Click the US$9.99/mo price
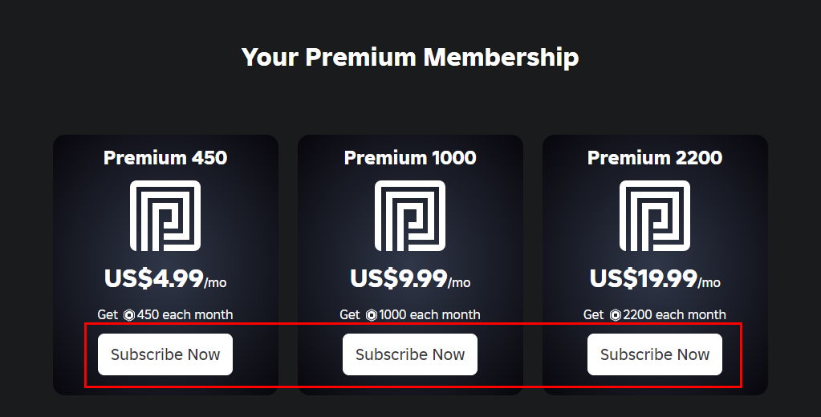This screenshot has height=417, width=821. coord(410,279)
